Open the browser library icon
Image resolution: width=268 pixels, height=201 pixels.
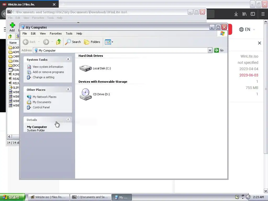(244, 14)
